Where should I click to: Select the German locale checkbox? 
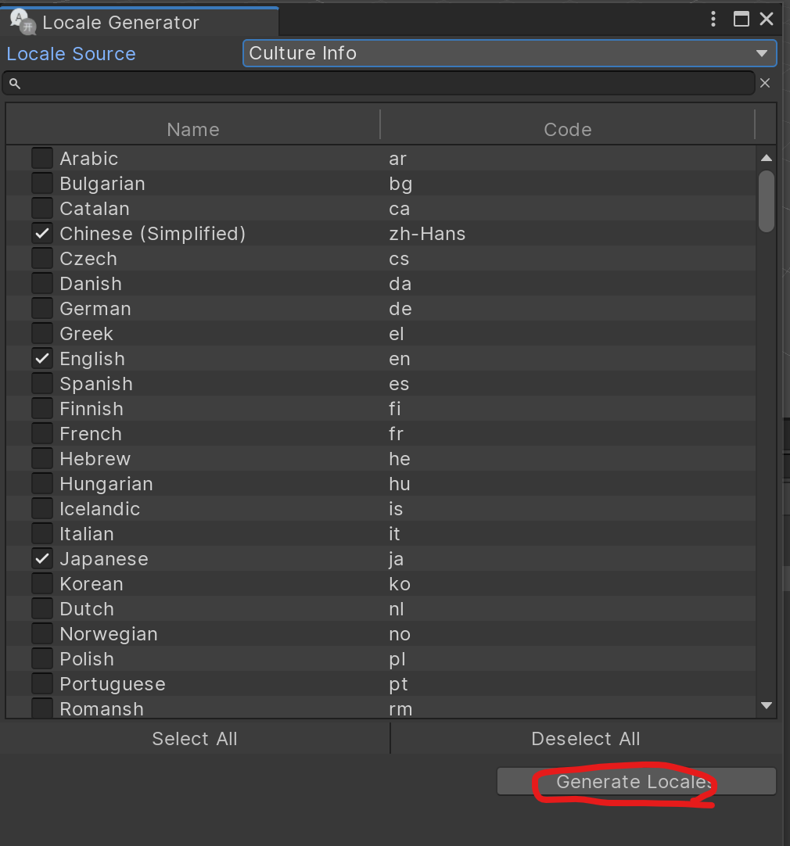[x=42, y=309]
